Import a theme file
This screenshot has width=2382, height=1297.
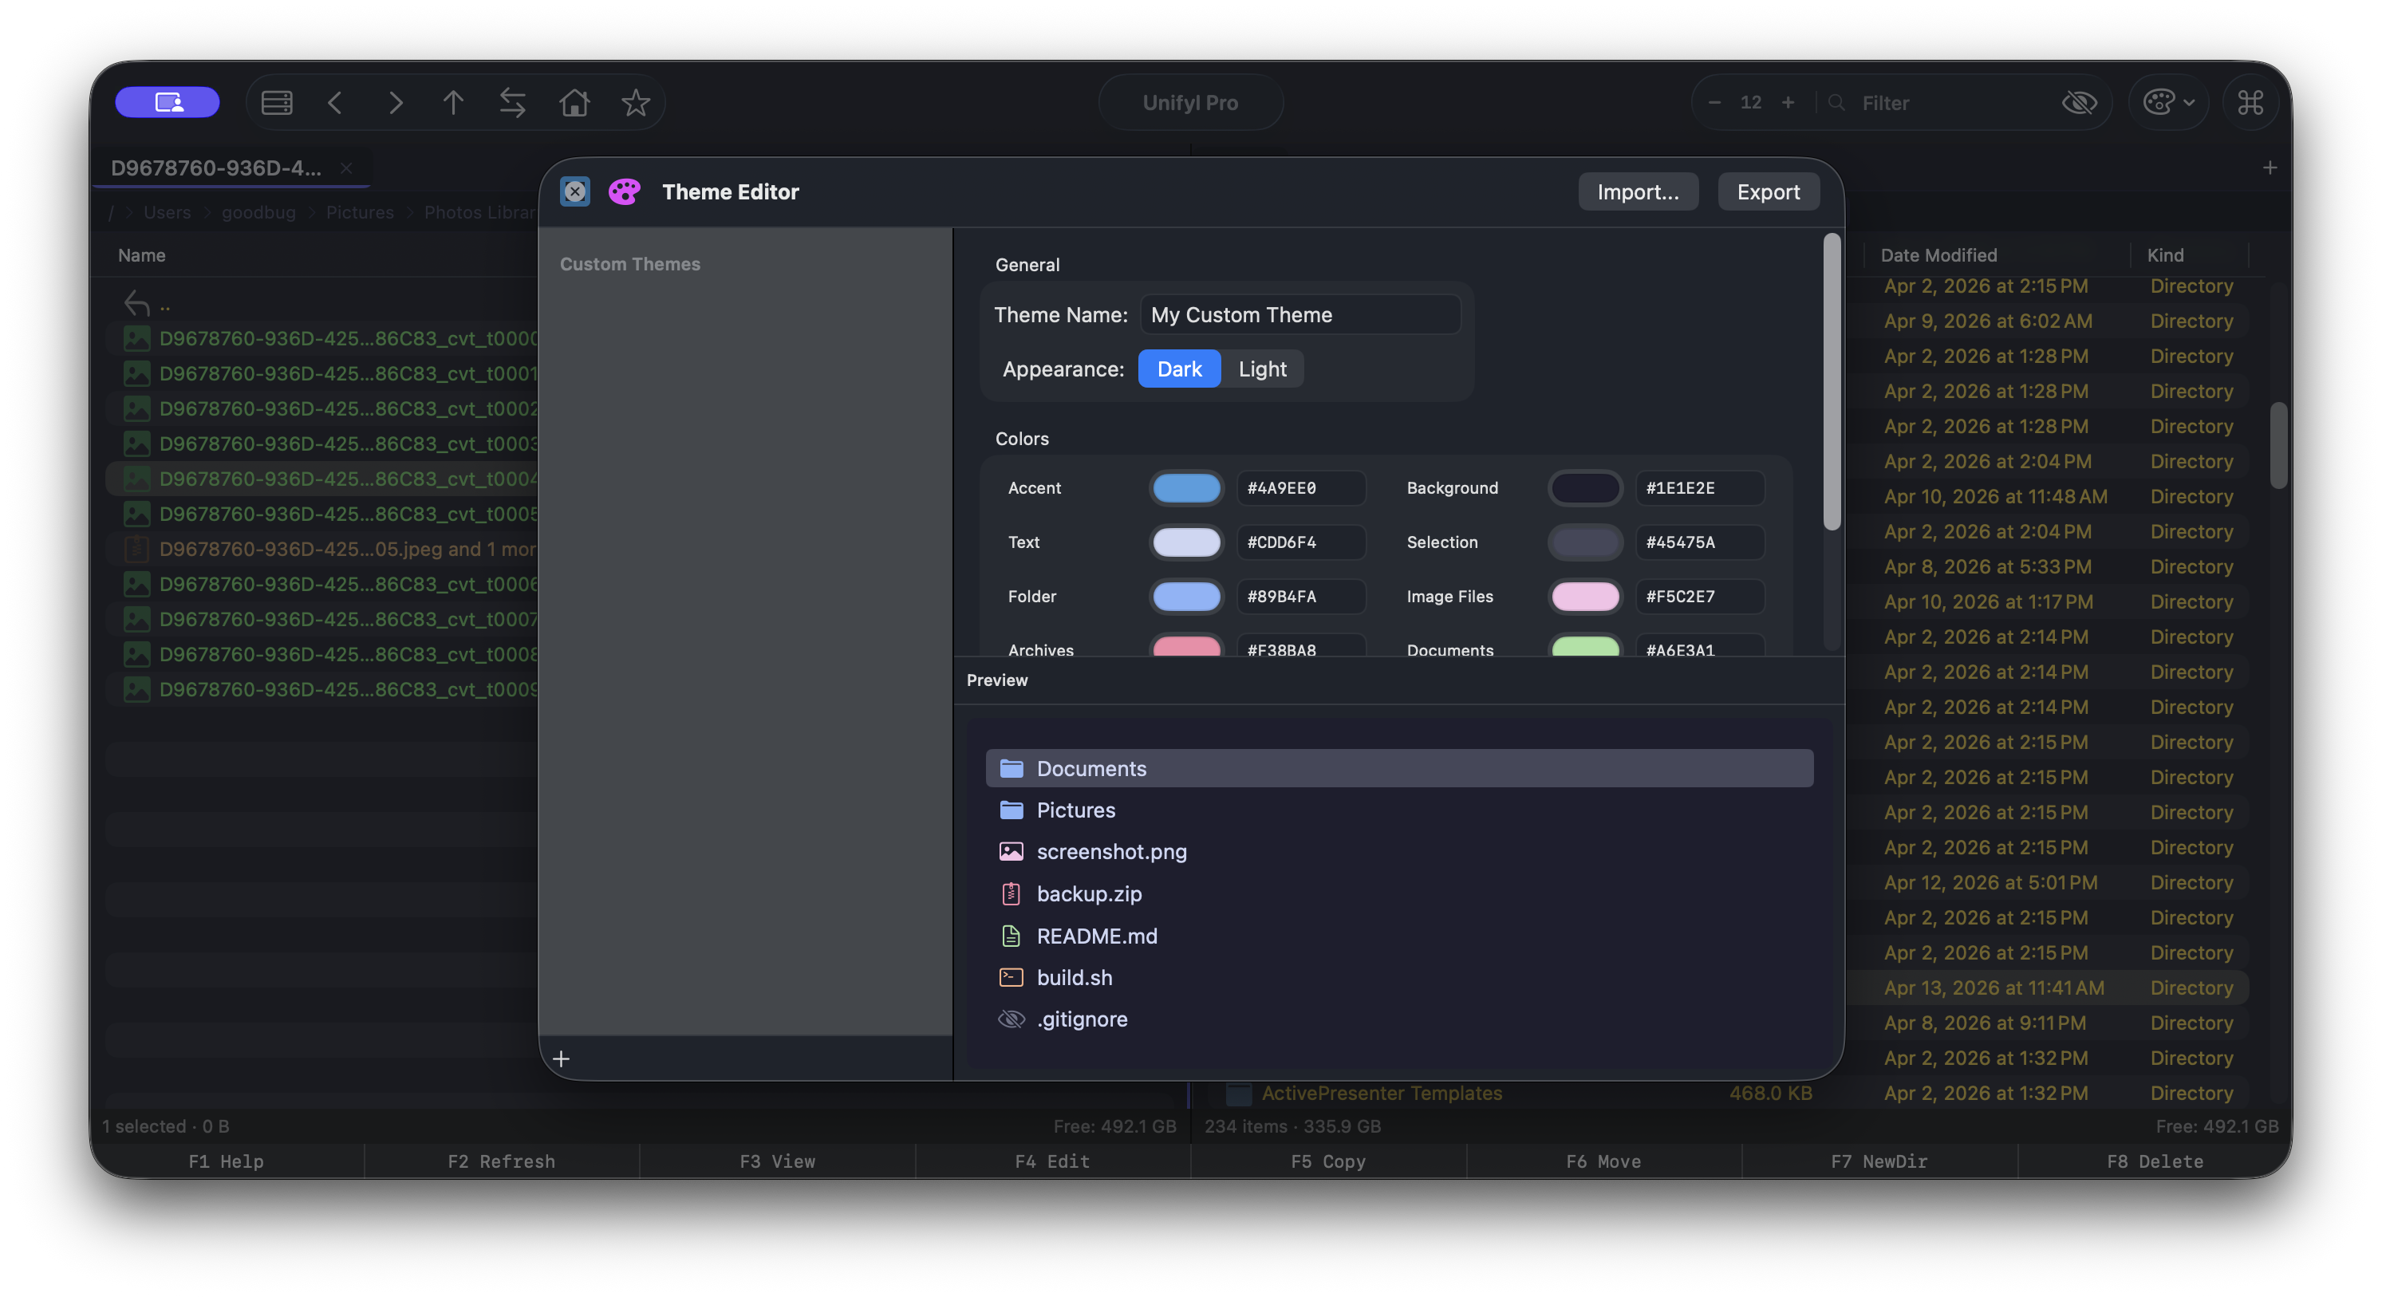point(1638,191)
